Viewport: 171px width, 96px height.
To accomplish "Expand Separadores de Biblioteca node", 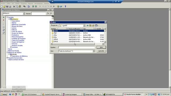I will (x=11, y=56).
